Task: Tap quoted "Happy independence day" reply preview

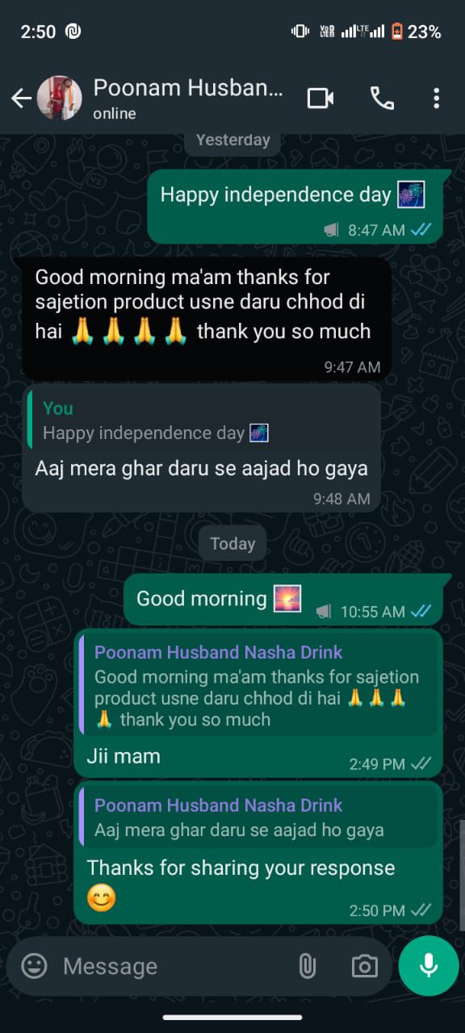Action: click(203, 420)
